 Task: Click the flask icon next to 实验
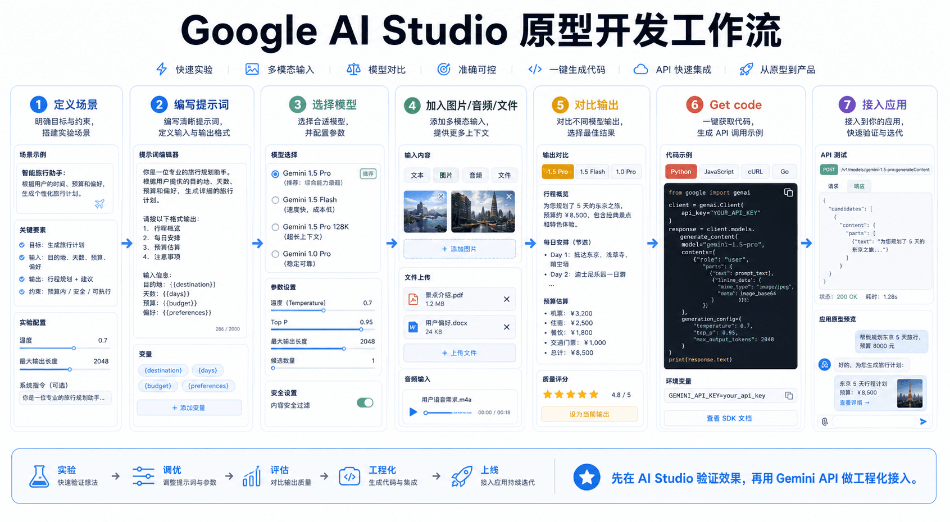pyautogui.click(x=39, y=476)
